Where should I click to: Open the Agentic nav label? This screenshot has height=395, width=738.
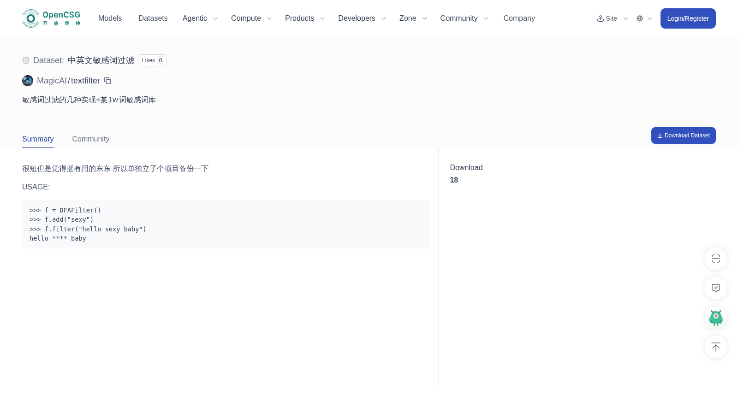(195, 18)
